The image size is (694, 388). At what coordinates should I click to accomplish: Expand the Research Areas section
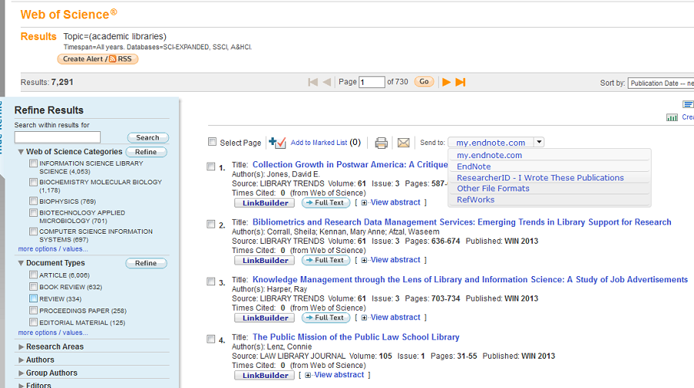[x=21, y=347]
